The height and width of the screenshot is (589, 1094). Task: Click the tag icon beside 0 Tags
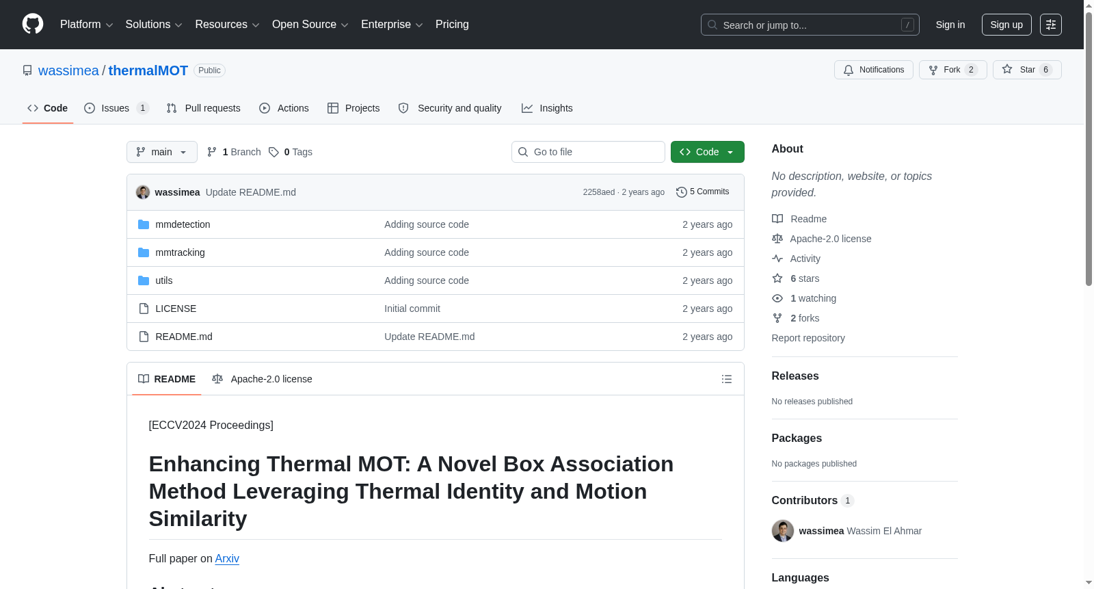click(x=273, y=152)
